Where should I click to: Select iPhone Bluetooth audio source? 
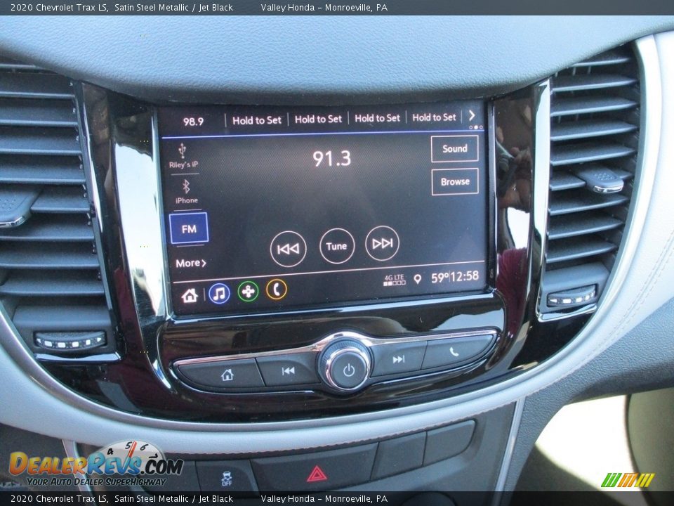tap(187, 192)
